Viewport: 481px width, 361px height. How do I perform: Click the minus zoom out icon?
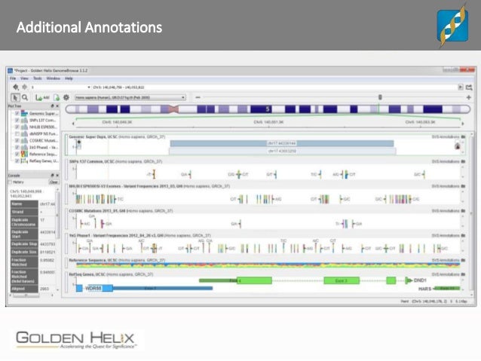pos(198,97)
